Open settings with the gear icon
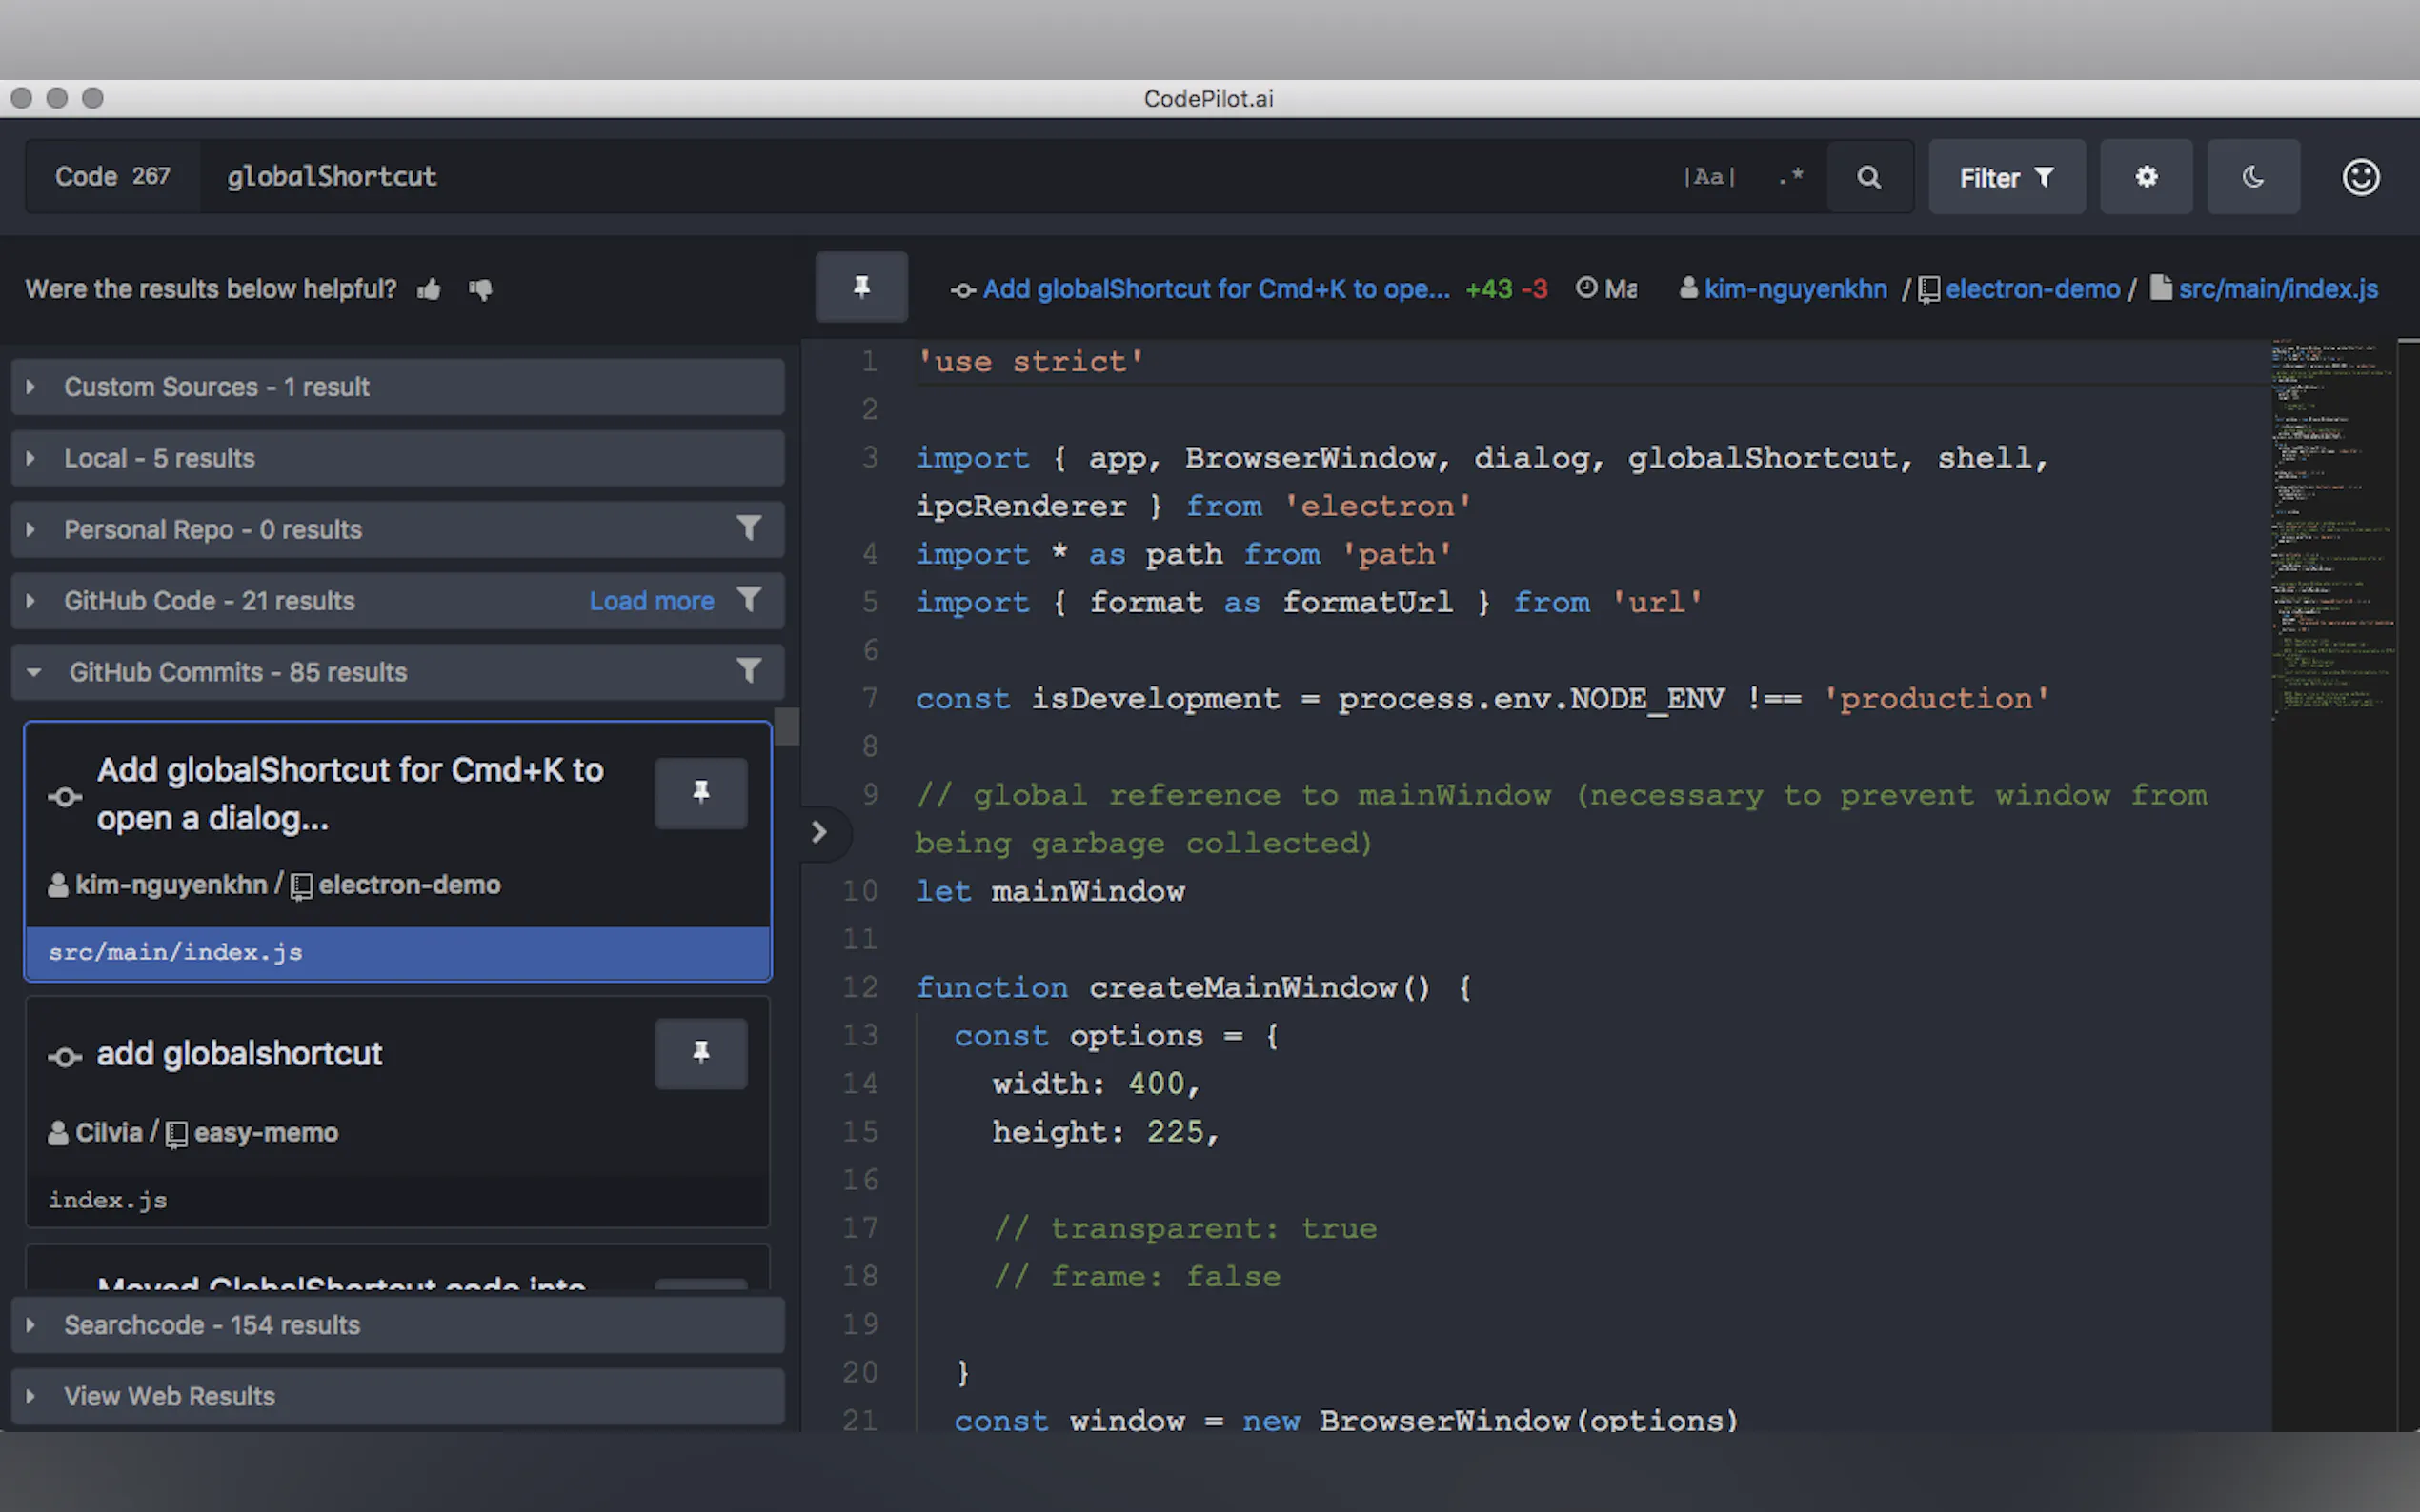The width and height of the screenshot is (2420, 1512). 2146,177
